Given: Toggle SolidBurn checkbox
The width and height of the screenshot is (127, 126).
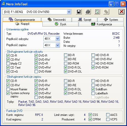Looking at the screenshot, I should pos(93,89).
